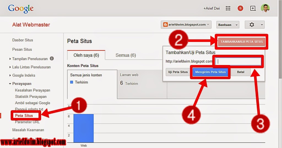Select the Semua jenis konten panel
Viewport: 282px width, 148px height.
pyautogui.click(x=92, y=84)
